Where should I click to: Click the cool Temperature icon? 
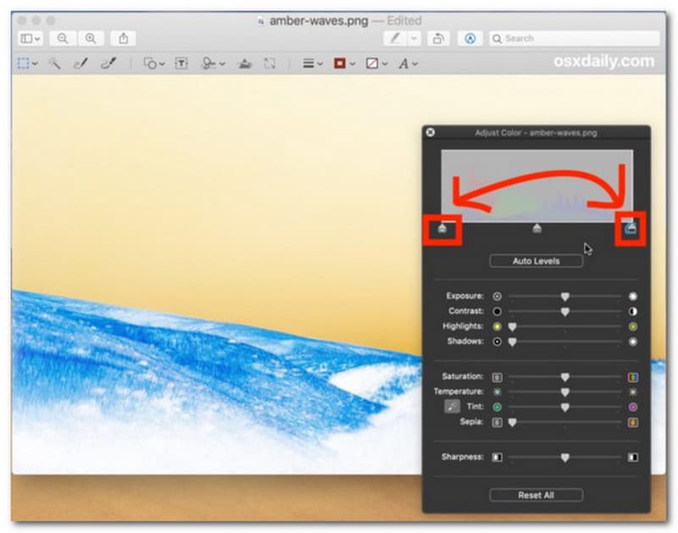coord(497,392)
